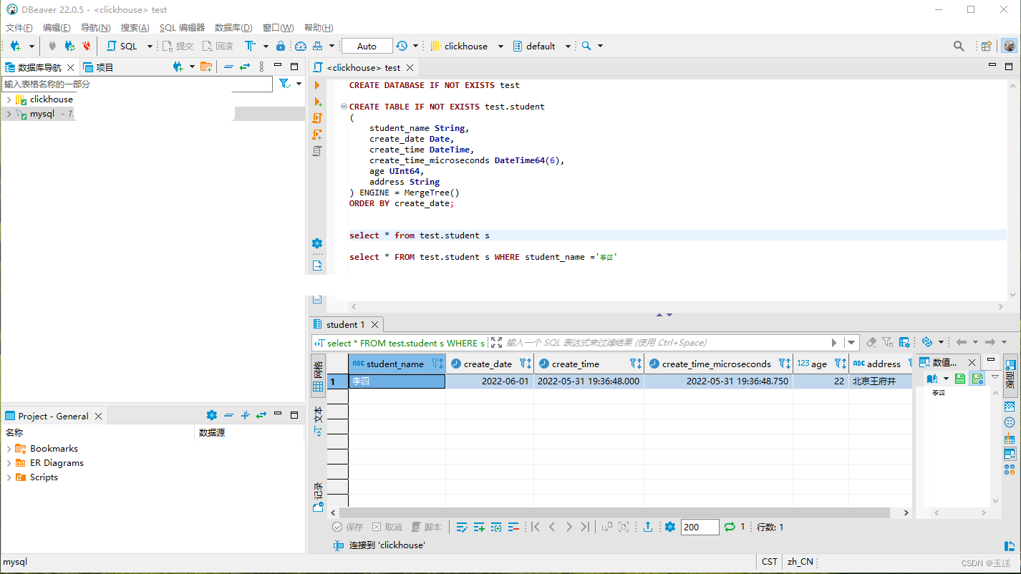Open the database dashboard gauge icon
Screen dimensions: 1021x574
coord(301,46)
